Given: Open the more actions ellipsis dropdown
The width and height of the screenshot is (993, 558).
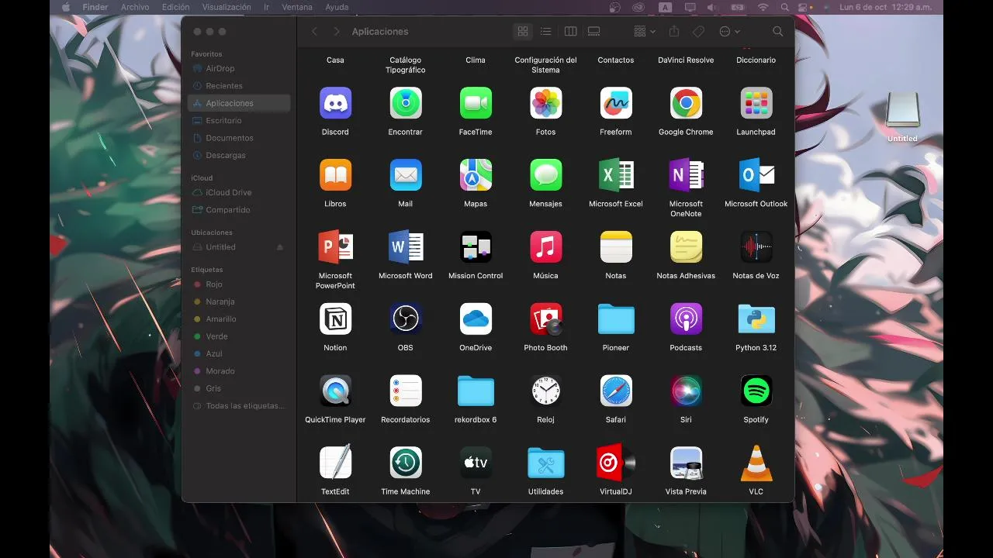Looking at the screenshot, I should click(729, 32).
